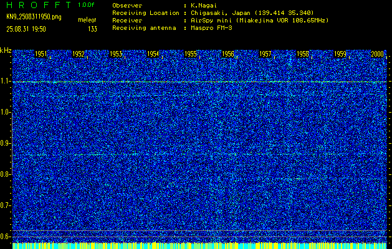Click the 1951 time marker
The width and height of the screenshot is (392, 249).
(x=41, y=54)
